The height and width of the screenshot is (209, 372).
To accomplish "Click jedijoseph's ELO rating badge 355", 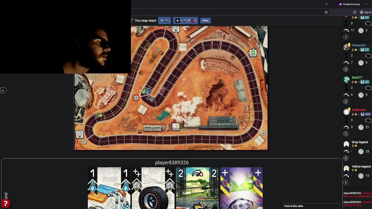I will (x=365, y=114).
